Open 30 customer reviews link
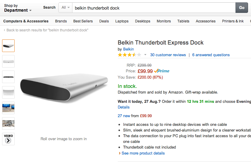The width and height of the screenshot is (251, 162). point(168,55)
